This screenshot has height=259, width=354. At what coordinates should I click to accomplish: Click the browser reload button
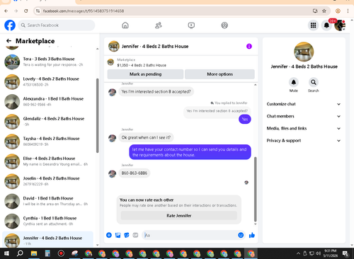(x=26, y=11)
